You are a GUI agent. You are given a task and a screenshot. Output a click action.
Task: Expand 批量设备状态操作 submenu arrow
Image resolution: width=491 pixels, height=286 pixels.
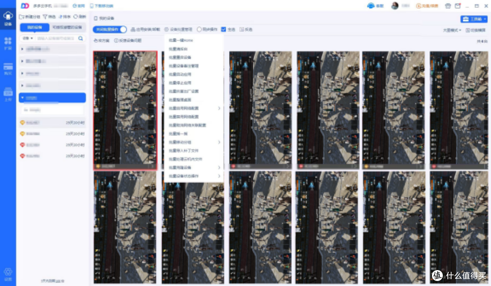[219, 176]
